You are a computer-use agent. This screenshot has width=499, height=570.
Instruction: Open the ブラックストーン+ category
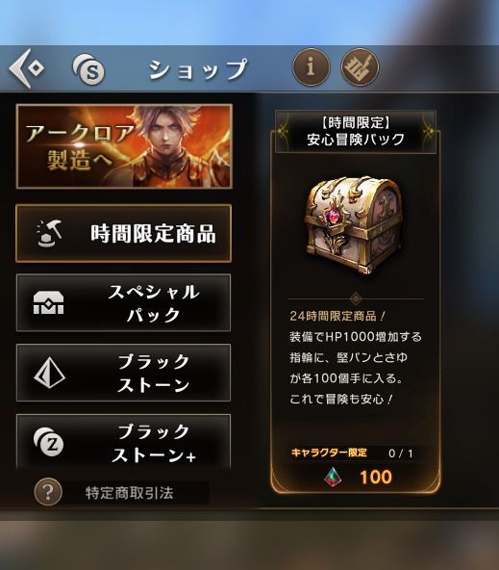pyautogui.click(x=123, y=442)
